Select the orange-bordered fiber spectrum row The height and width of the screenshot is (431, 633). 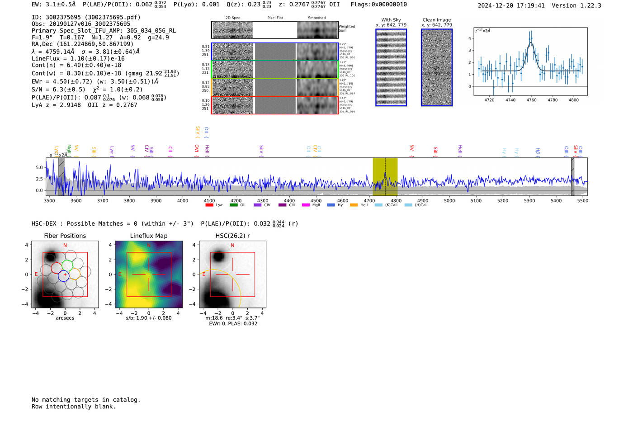coord(275,87)
